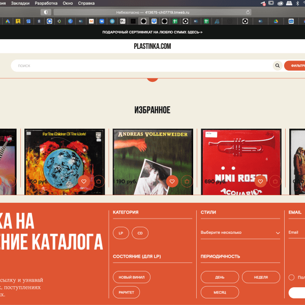305x305 pixels.
Task: Open the Закладки menu in menu bar
Action: (20, 3)
